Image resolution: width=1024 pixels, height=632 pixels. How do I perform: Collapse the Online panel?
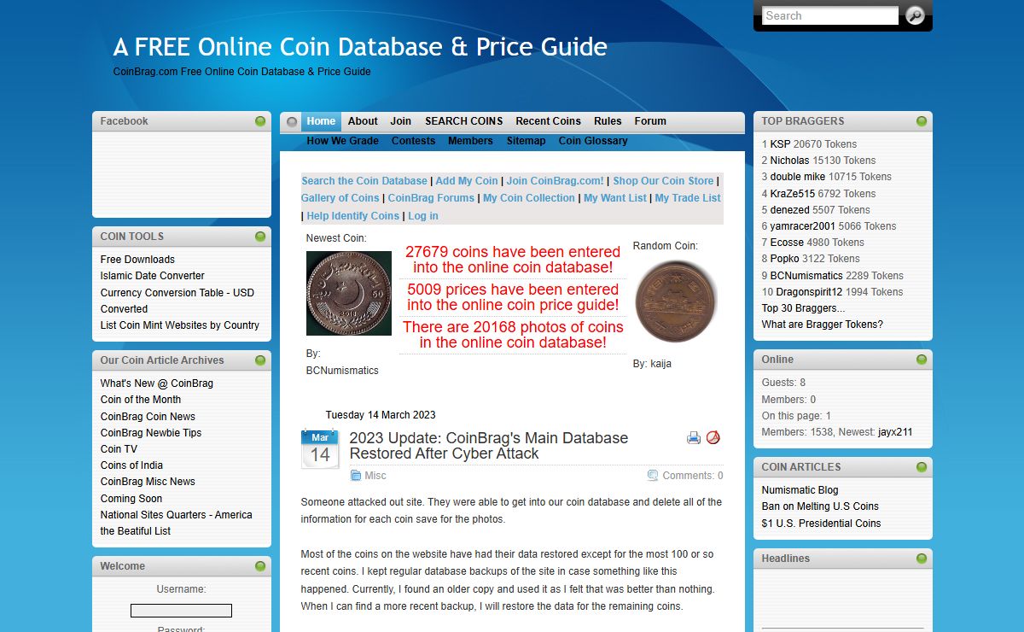pyautogui.click(x=922, y=360)
